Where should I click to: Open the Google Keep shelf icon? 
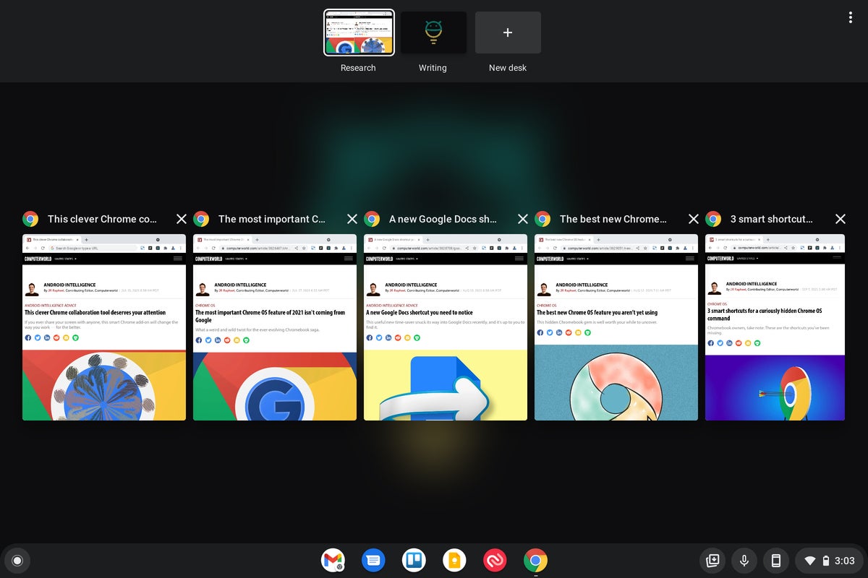(454, 560)
